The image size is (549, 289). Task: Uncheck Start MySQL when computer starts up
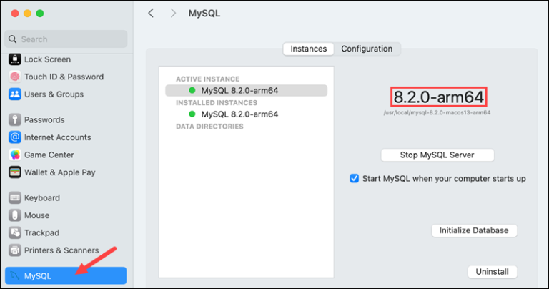pos(355,178)
